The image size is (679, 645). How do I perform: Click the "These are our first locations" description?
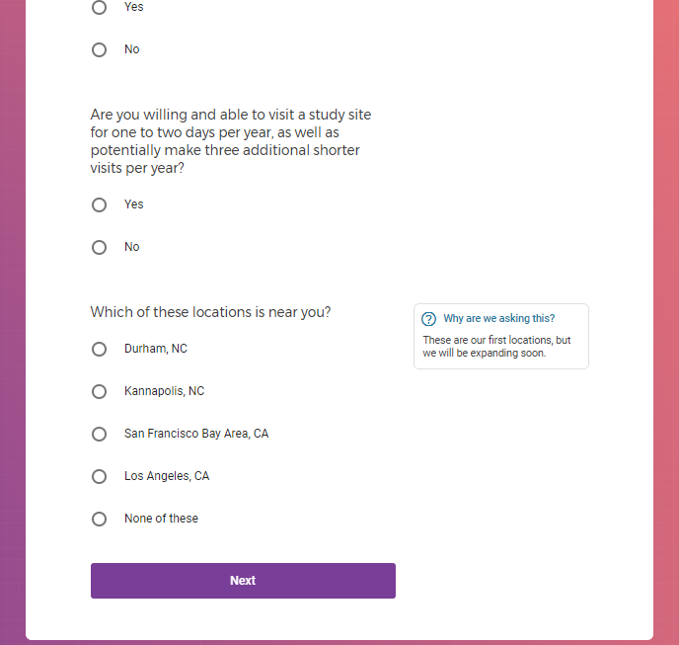pos(496,347)
